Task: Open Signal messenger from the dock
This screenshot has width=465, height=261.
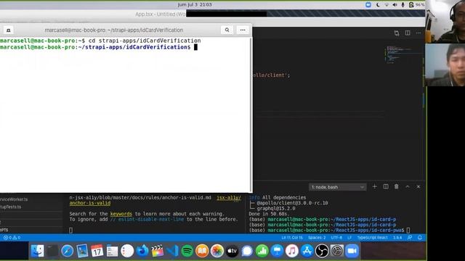Action: click(x=247, y=251)
